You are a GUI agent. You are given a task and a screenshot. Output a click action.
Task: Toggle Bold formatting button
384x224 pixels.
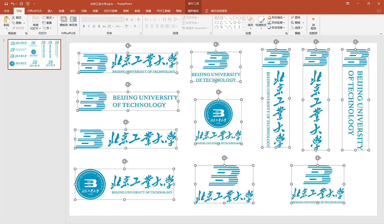click(84, 26)
